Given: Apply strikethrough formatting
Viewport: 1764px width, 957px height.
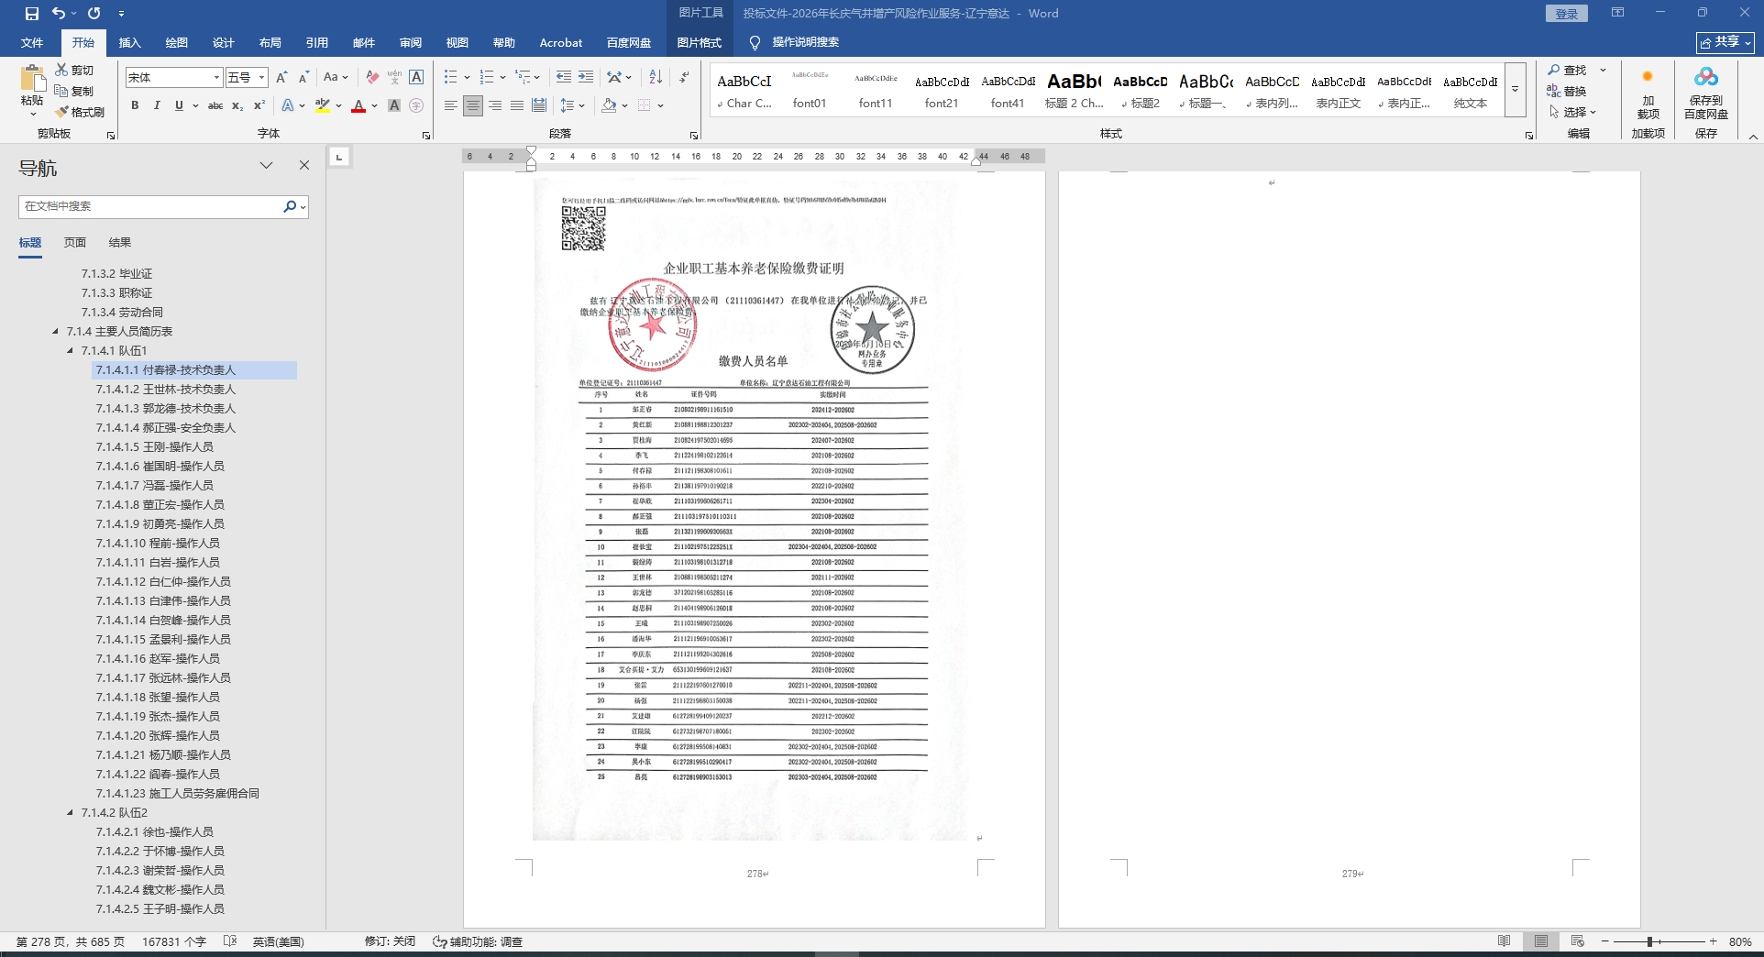Looking at the screenshot, I should (215, 105).
